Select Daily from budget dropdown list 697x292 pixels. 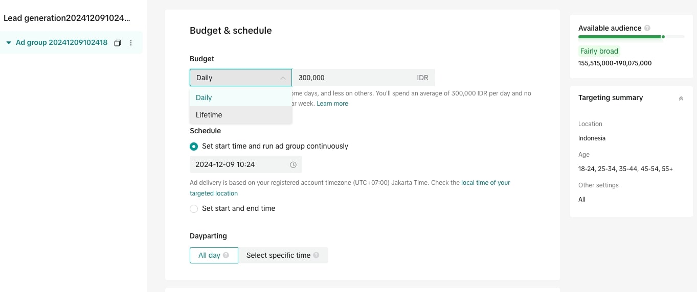click(x=204, y=98)
